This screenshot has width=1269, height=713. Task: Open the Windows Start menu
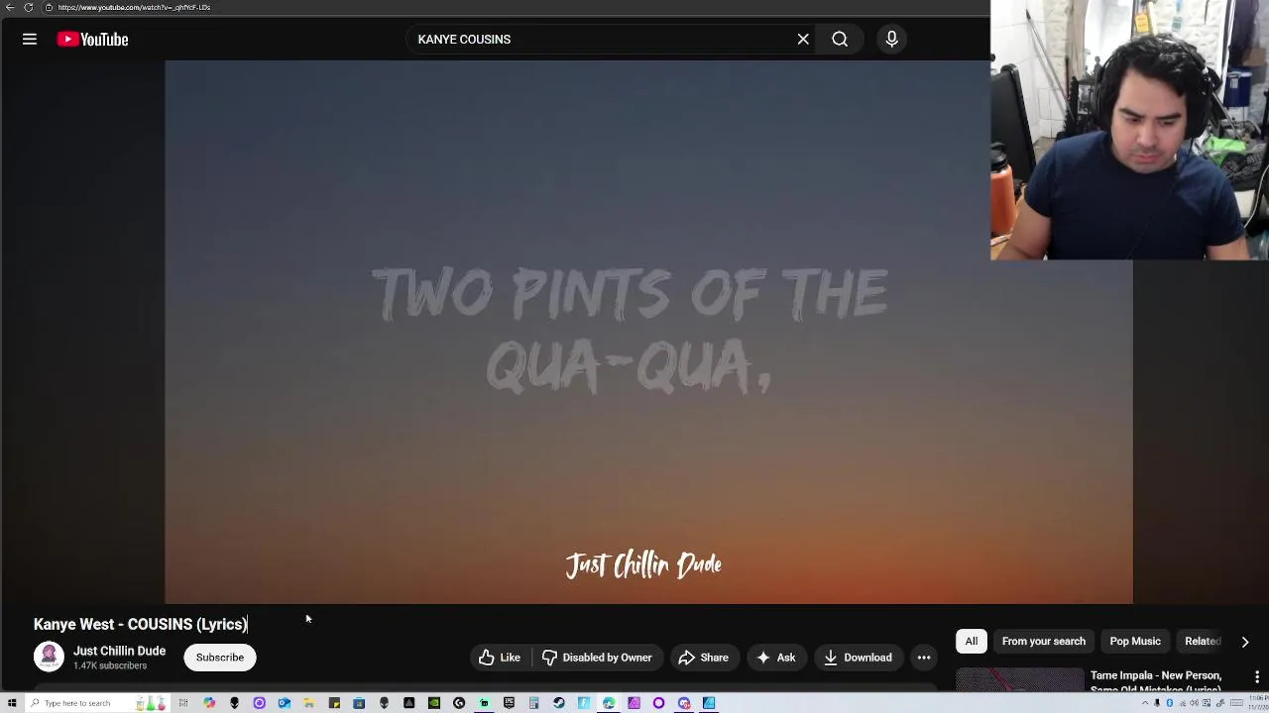pos(12,703)
